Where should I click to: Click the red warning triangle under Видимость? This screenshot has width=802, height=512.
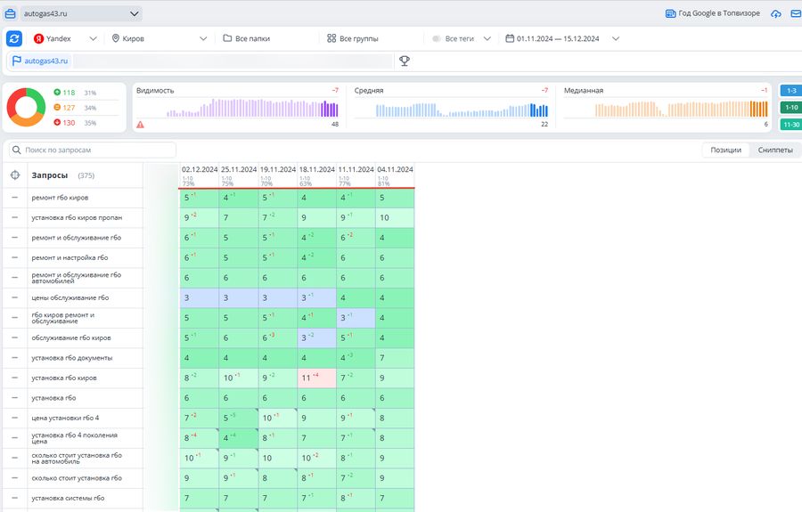coord(140,125)
